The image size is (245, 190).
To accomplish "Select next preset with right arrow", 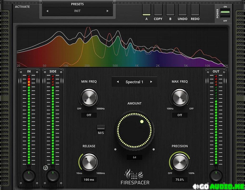I will click(107, 11).
